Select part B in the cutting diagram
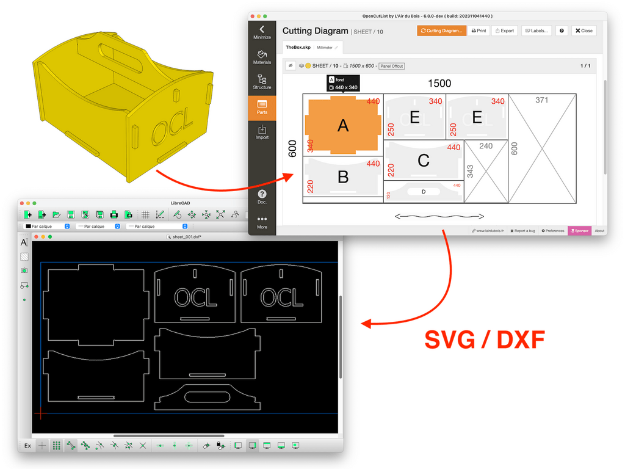625x469 pixels. tap(343, 176)
